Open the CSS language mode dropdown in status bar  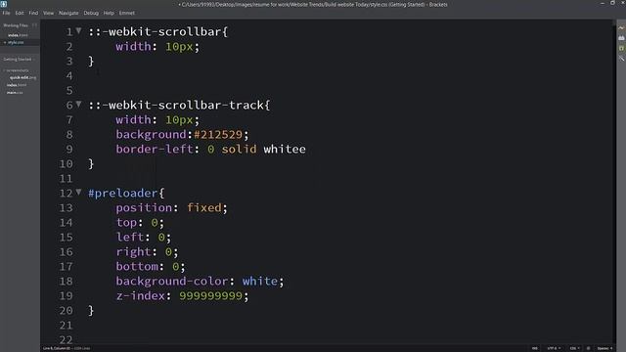pos(574,348)
